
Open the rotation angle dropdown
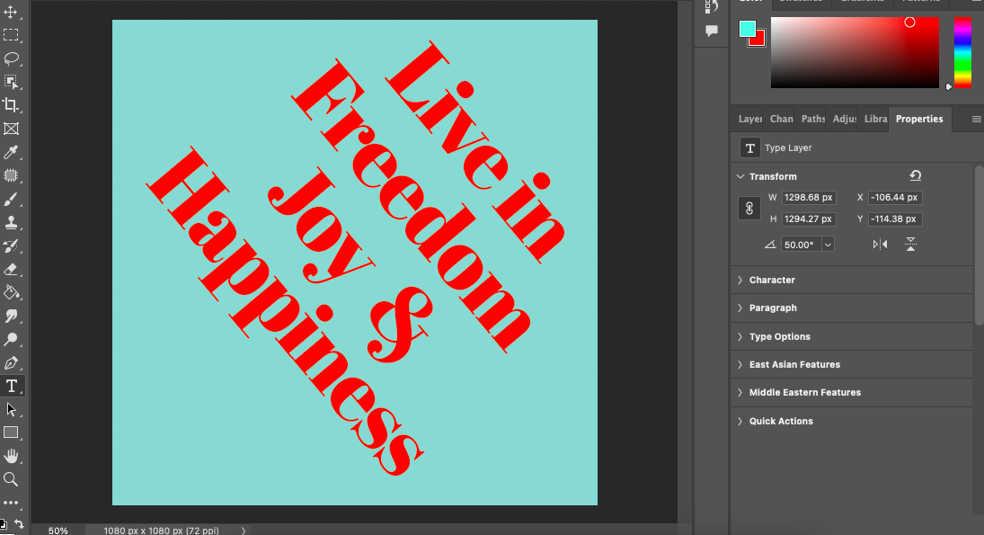828,245
